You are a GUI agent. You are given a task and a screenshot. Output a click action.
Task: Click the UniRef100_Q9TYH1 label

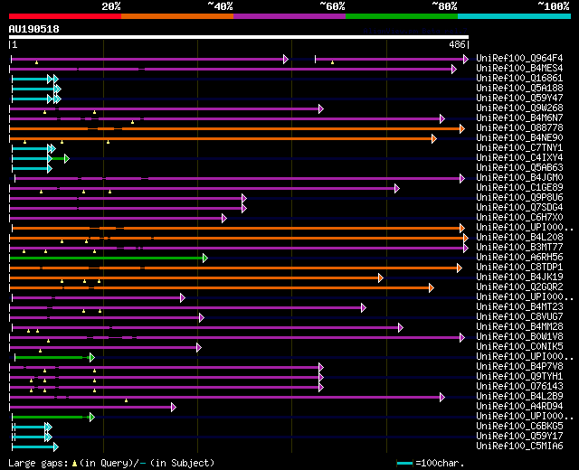pos(519,377)
